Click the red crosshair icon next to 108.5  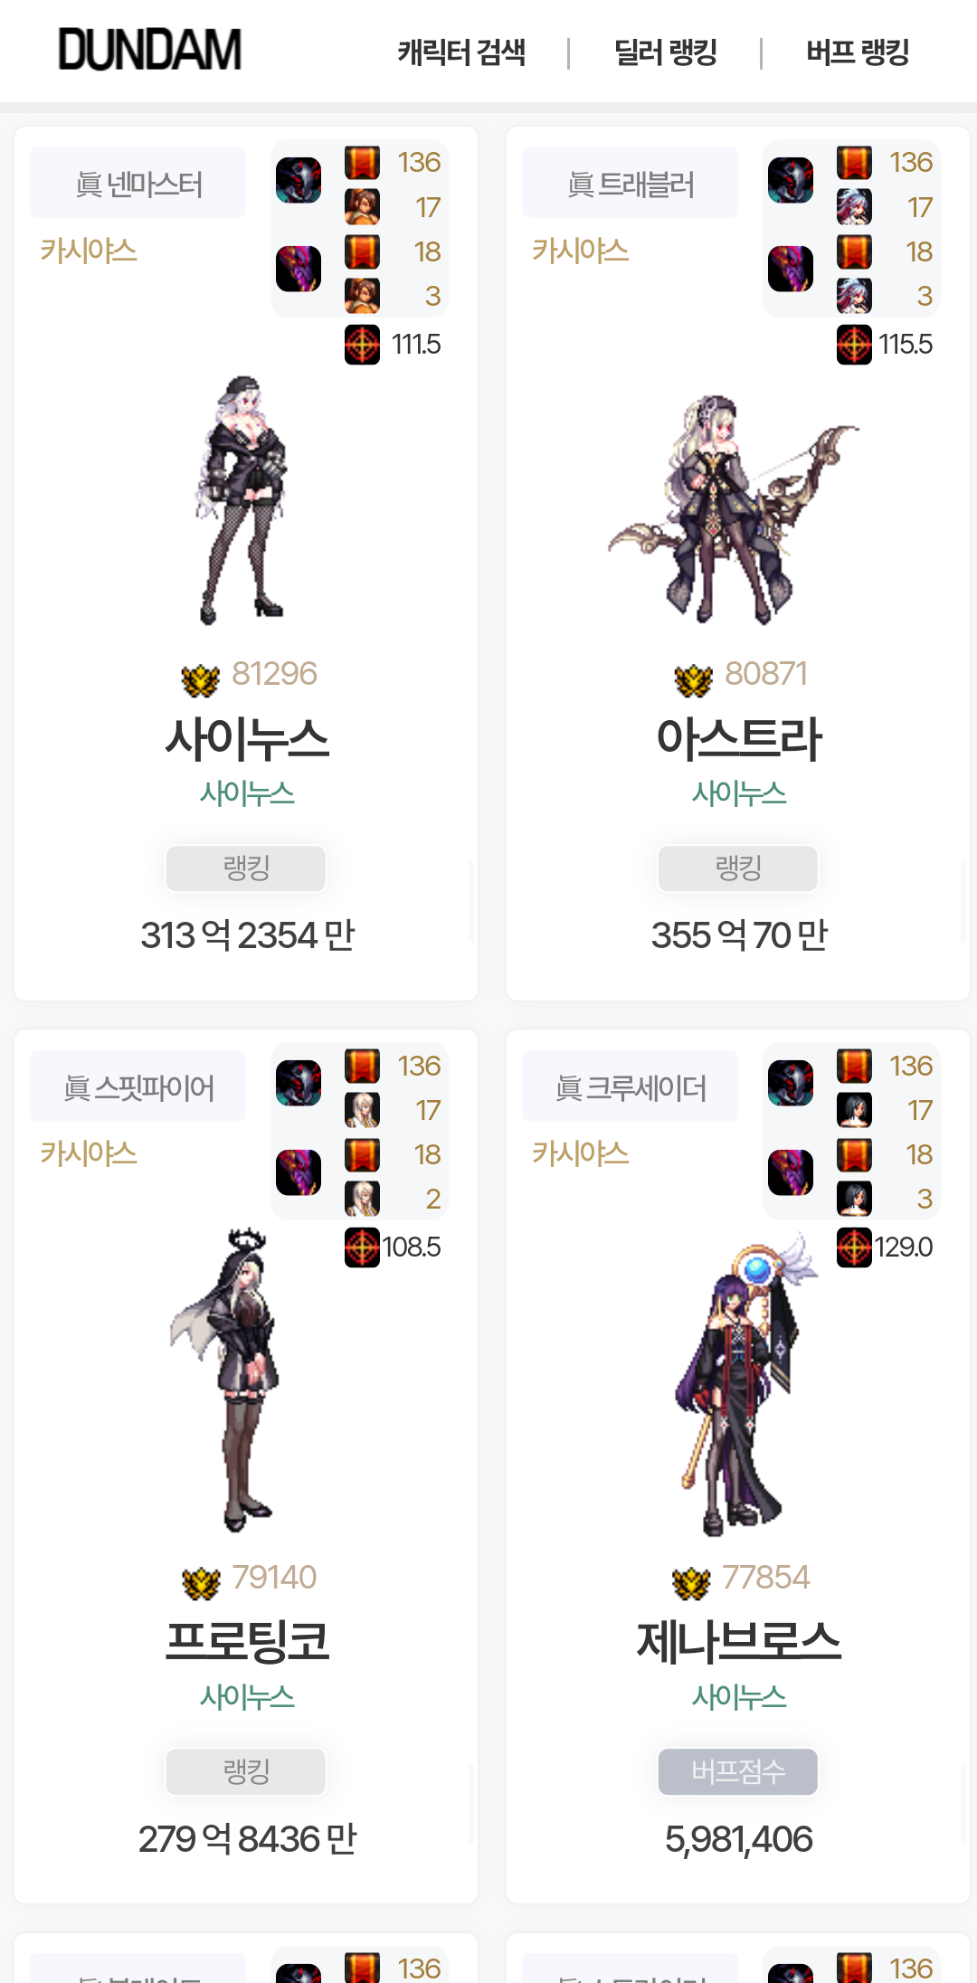[x=362, y=1248]
